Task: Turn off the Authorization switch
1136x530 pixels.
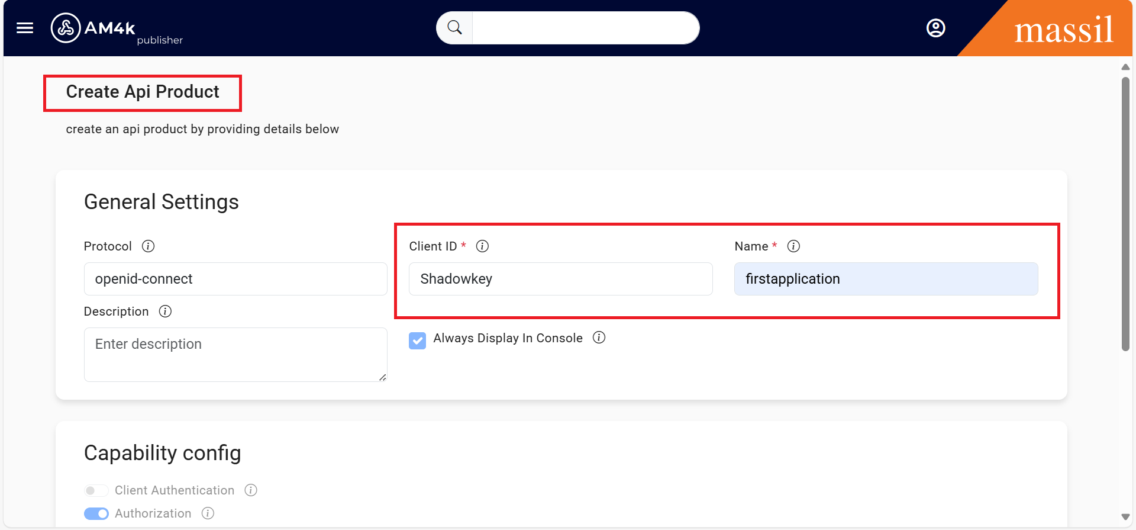Action: pyautogui.click(x=96, y=513)
